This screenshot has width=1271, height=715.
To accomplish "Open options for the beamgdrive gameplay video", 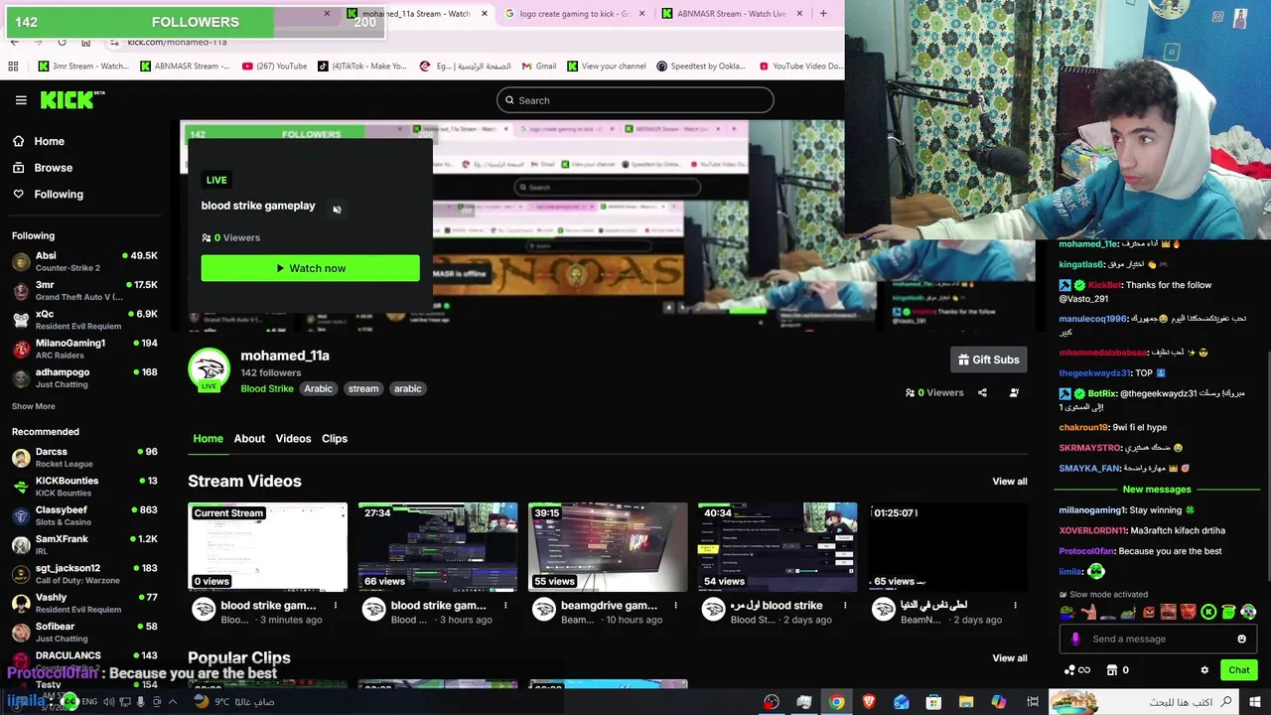I will pos(675,605).
